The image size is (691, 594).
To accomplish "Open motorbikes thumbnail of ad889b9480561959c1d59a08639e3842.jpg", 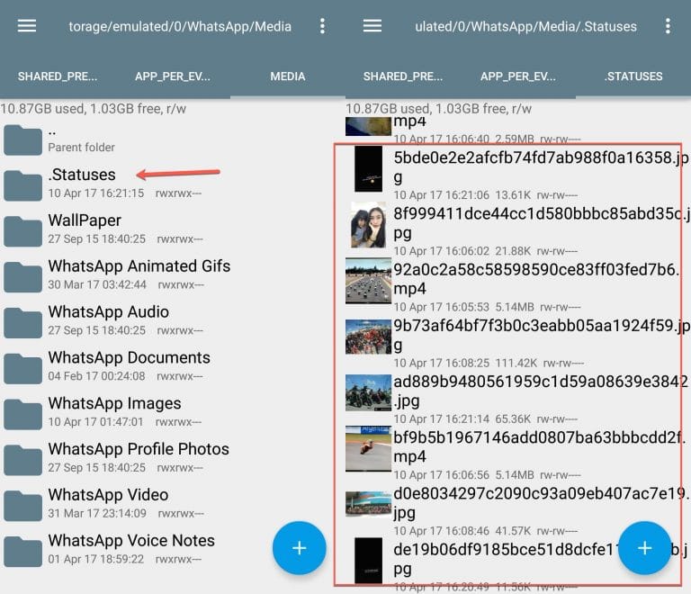I will pos(368,392).
